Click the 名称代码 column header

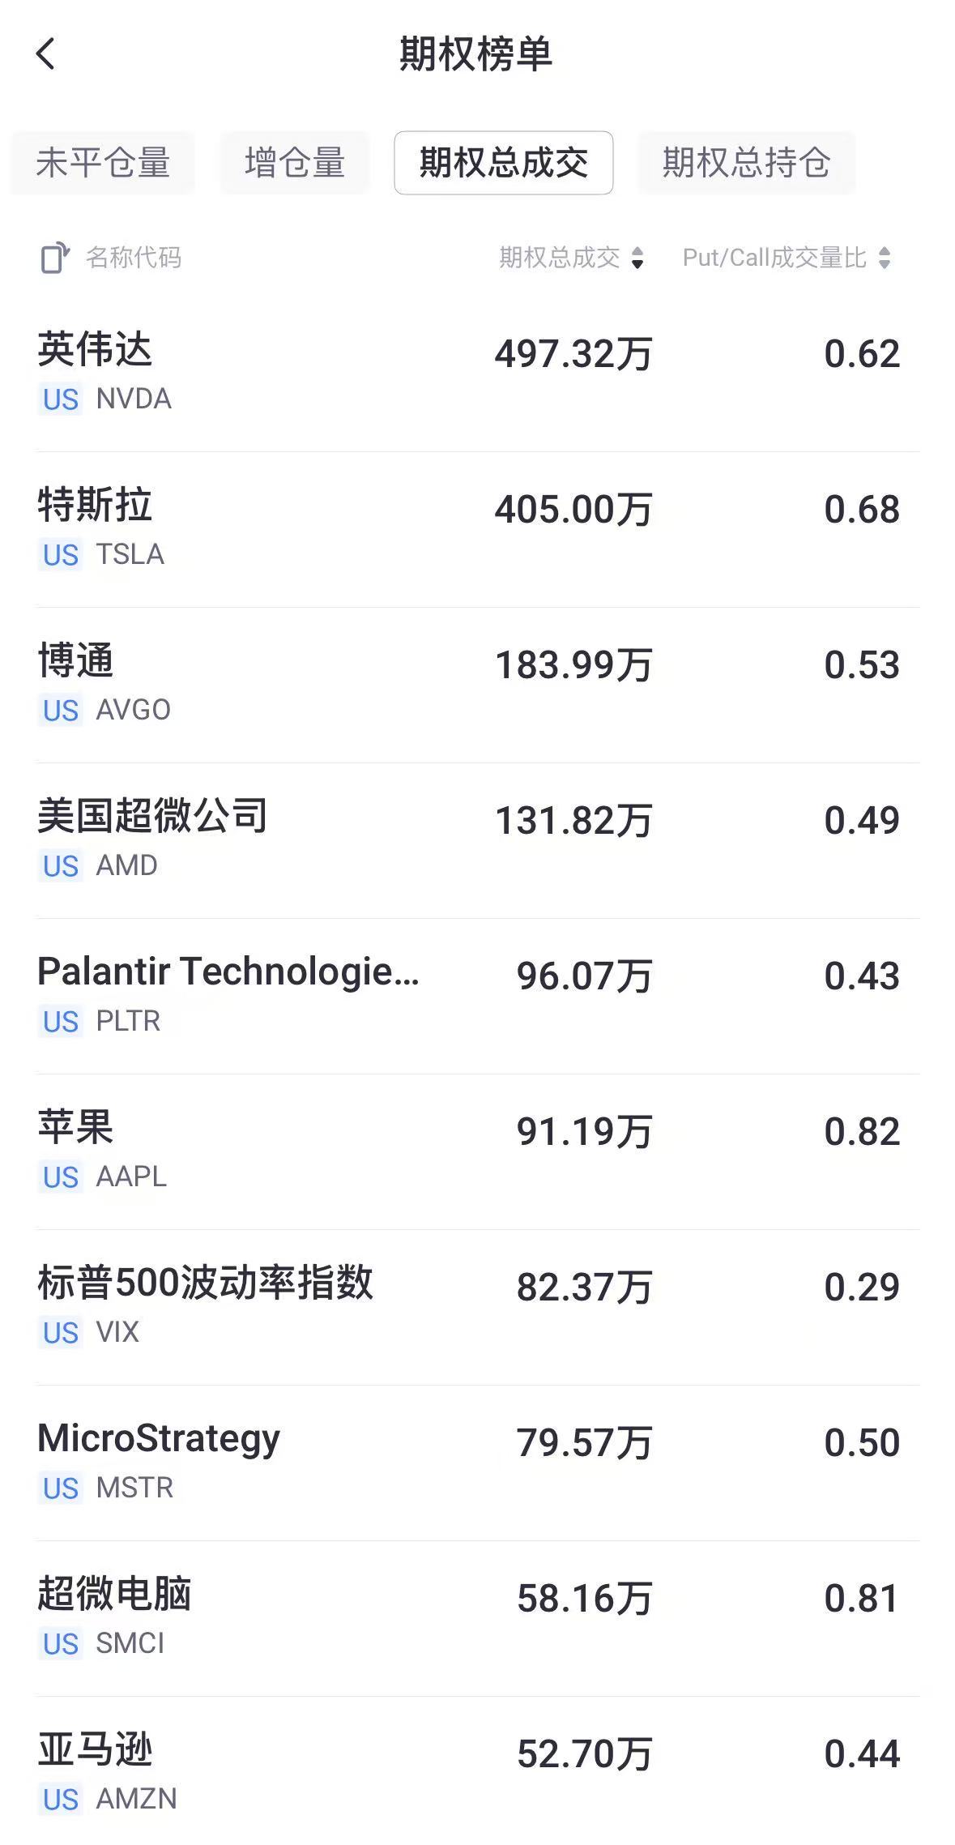pos(134,258)
